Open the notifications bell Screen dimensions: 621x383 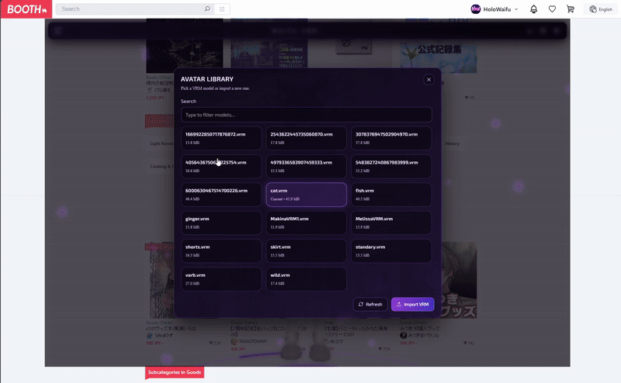533,9
